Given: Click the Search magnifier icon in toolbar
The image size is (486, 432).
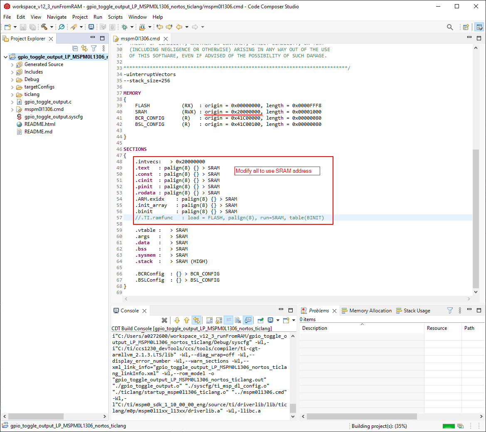Looking at the screenshot, I should tap(450, 27).
